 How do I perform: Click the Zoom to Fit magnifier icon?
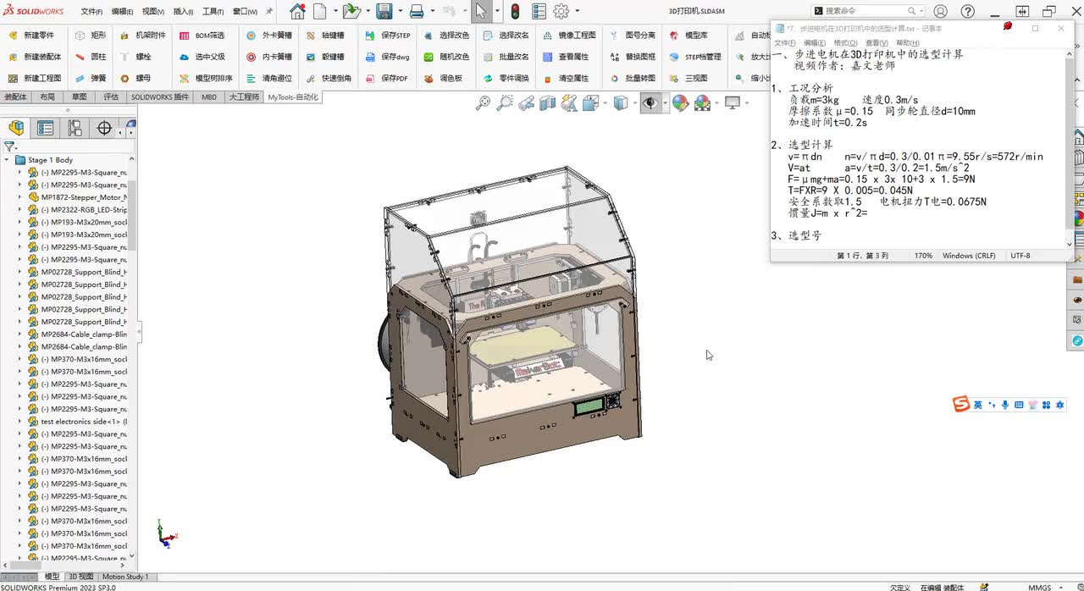point(483,103)
